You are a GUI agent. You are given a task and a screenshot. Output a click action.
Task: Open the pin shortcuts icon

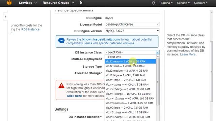pyautogui.click(x=81, y=3)
